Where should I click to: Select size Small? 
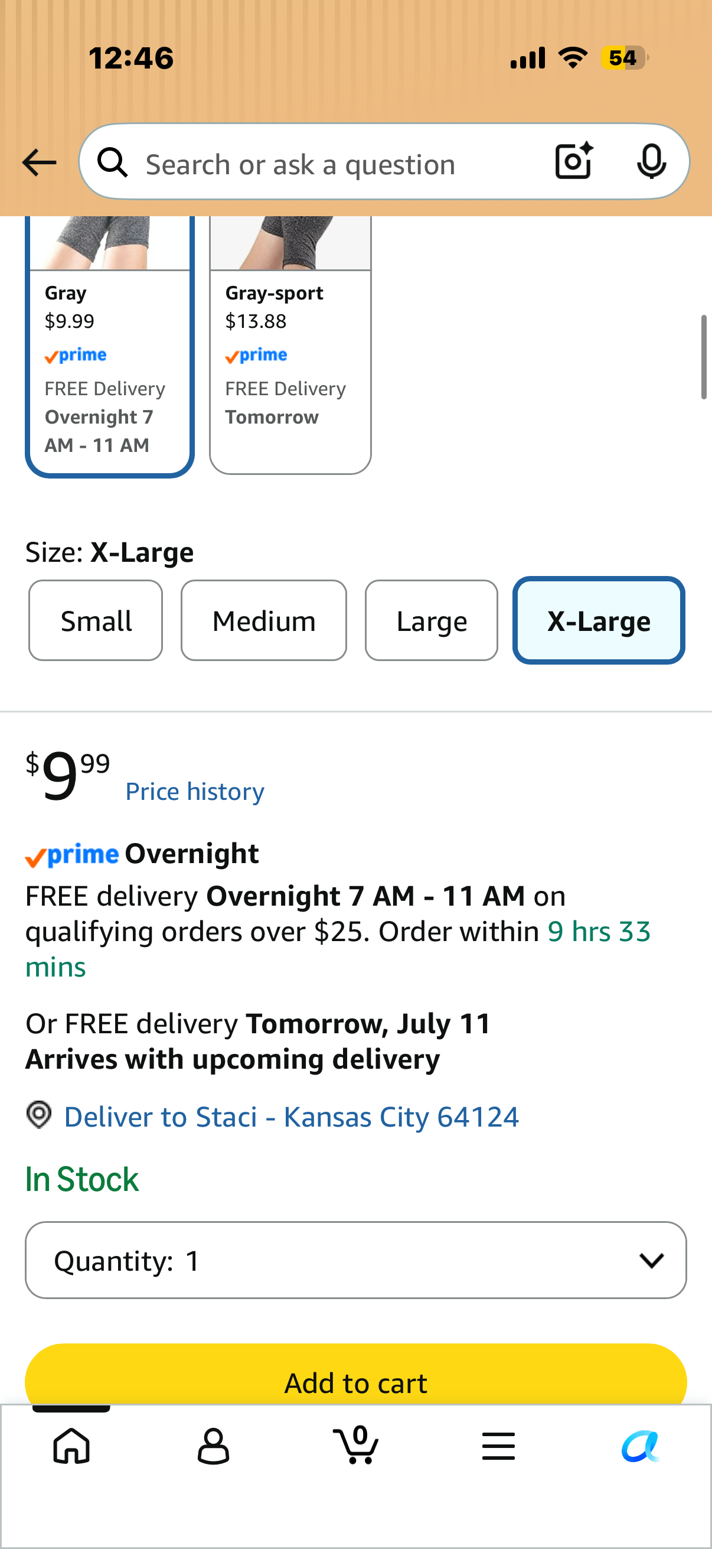coord(96,620)
